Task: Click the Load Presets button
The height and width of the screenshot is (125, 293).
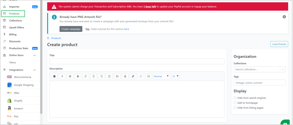Action: 279,44
